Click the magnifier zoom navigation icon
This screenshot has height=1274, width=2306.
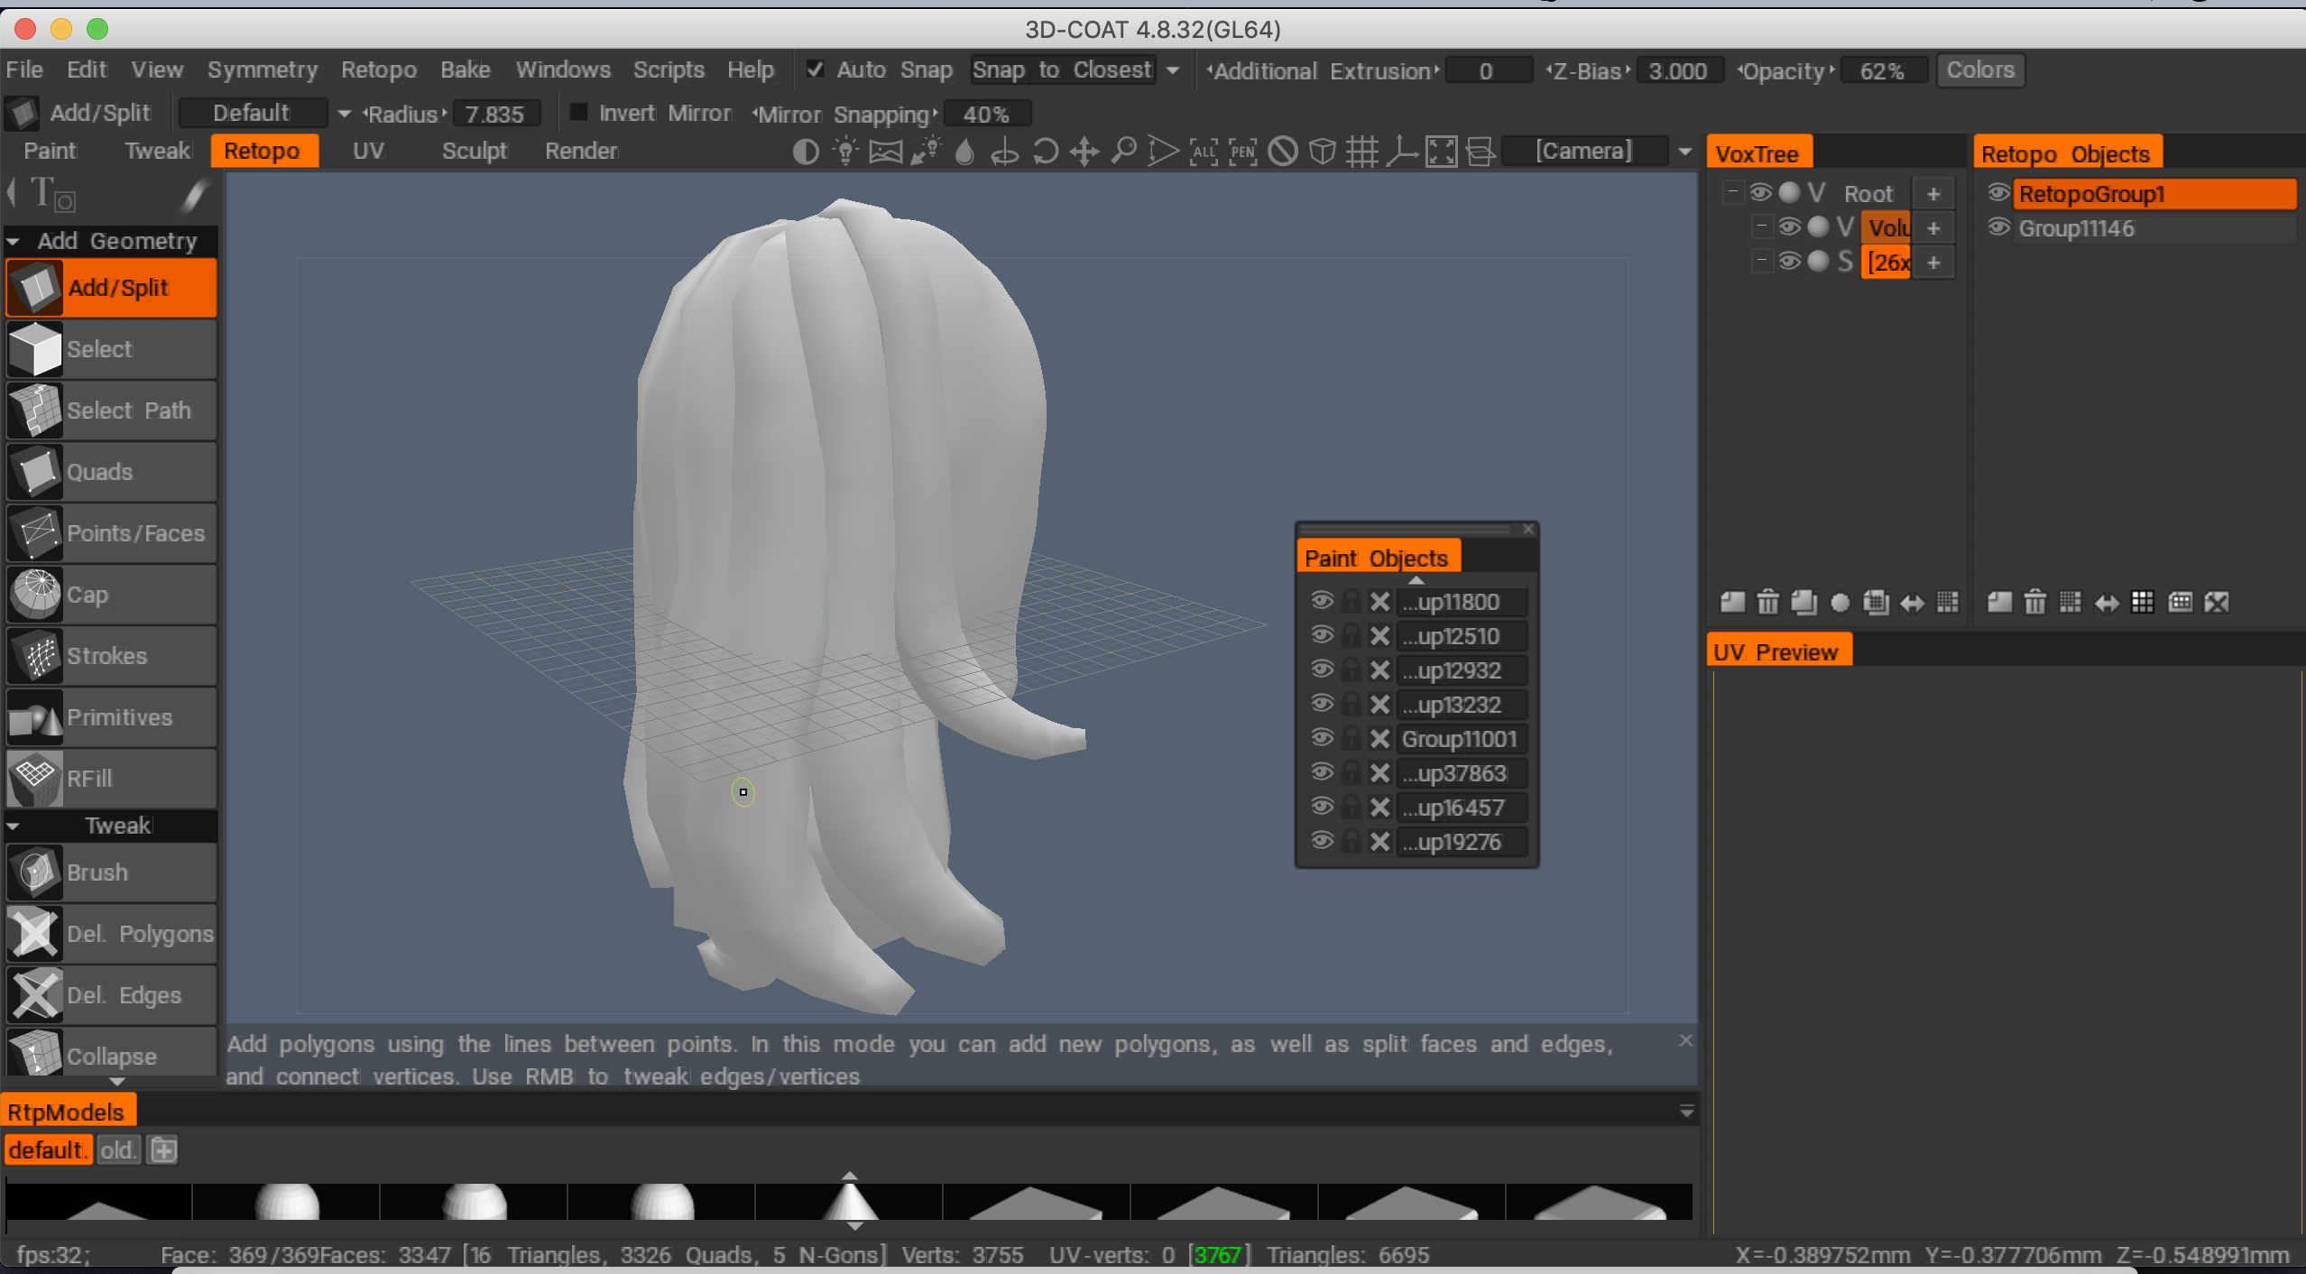1123,151
